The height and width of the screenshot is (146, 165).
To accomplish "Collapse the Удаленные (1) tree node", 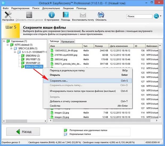I will click(x=4, y=41).
